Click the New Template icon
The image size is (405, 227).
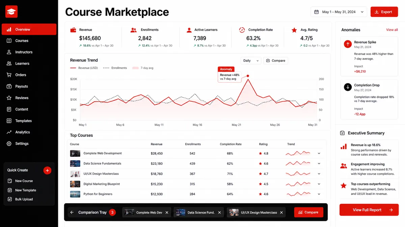pos(10,190)
